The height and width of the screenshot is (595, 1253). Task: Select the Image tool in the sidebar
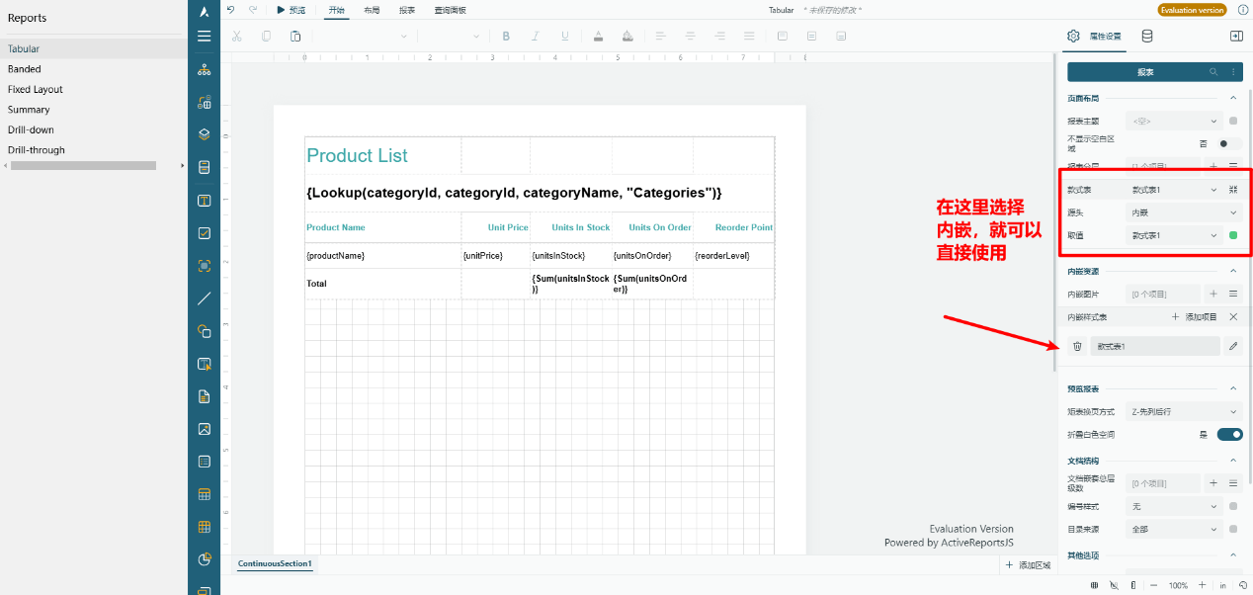pyautogui.click(x=204, y=429)
